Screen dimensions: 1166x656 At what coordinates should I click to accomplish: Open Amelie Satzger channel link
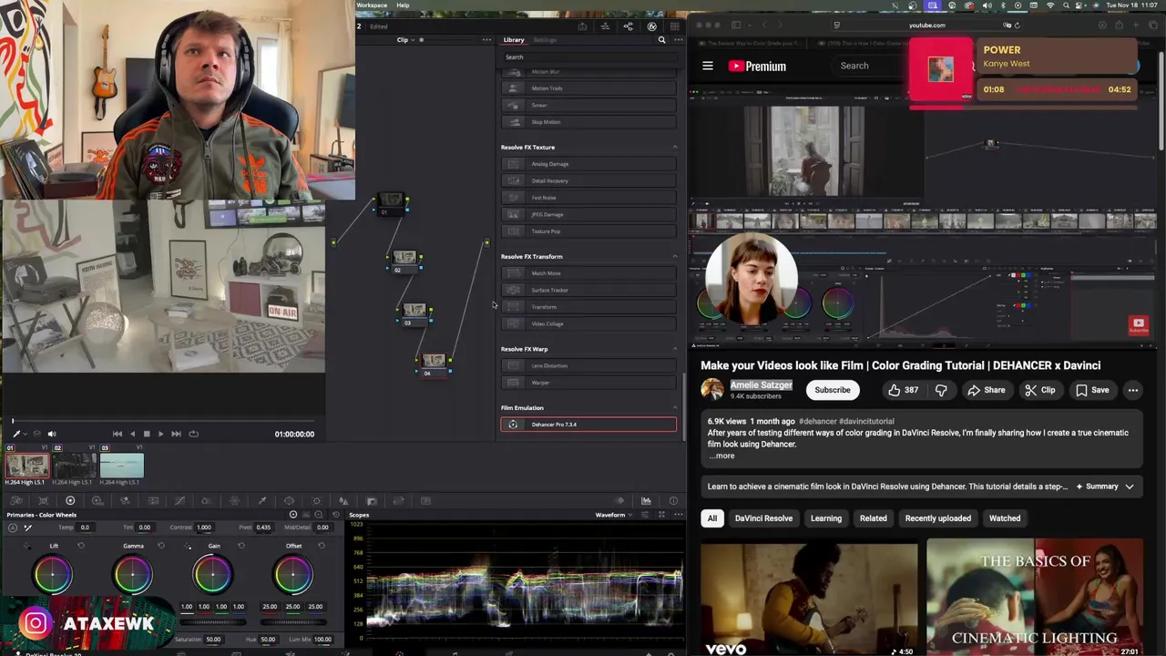pyautogui.click(x=762, y=385)
